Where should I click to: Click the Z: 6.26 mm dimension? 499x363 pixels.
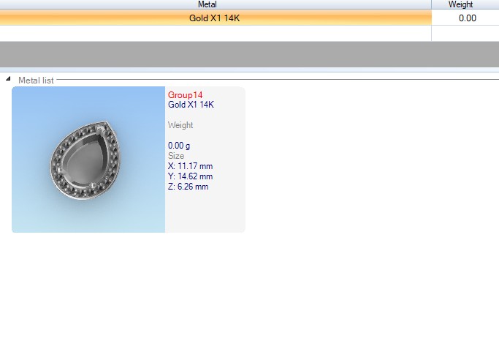[x=188, y=187]
